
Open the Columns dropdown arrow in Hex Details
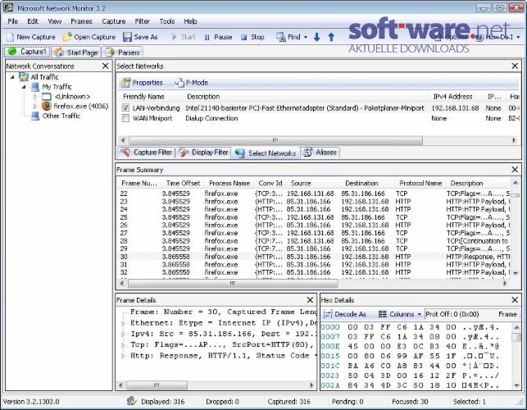pyautogui.click(x=419, y=314)
